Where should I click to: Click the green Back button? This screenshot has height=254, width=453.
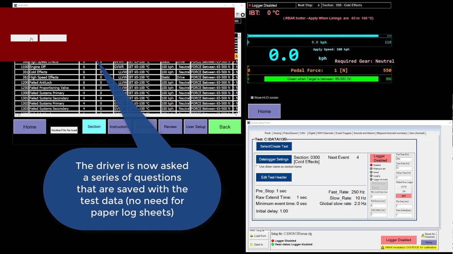225,127
